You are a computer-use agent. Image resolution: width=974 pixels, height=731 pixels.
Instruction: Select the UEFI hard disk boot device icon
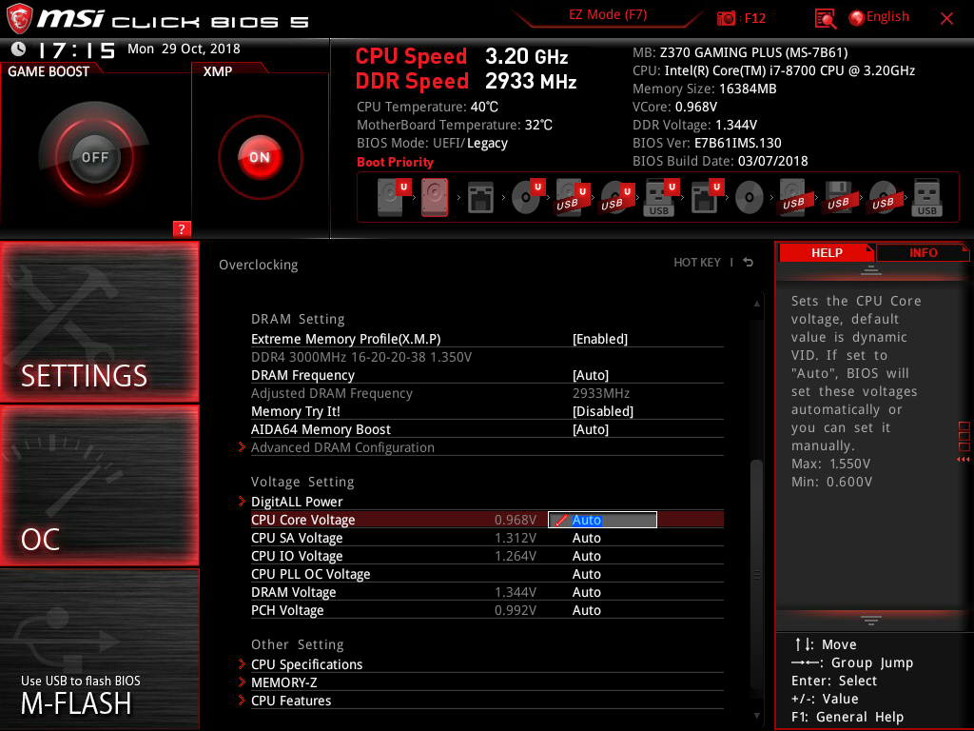click(394, 197)
